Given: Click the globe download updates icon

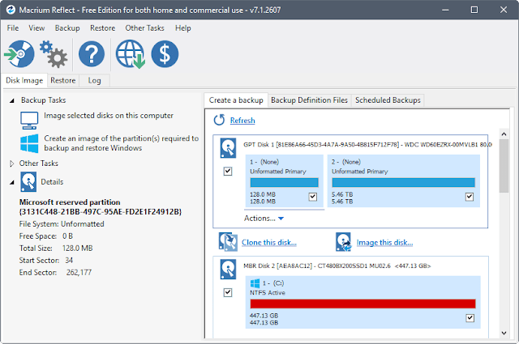Looking at the screenshot, I should pyautogui.click(x=131, y=54).
